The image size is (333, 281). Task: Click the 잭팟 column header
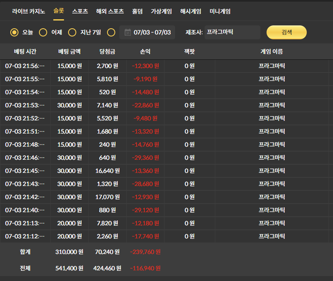(189, 52)
